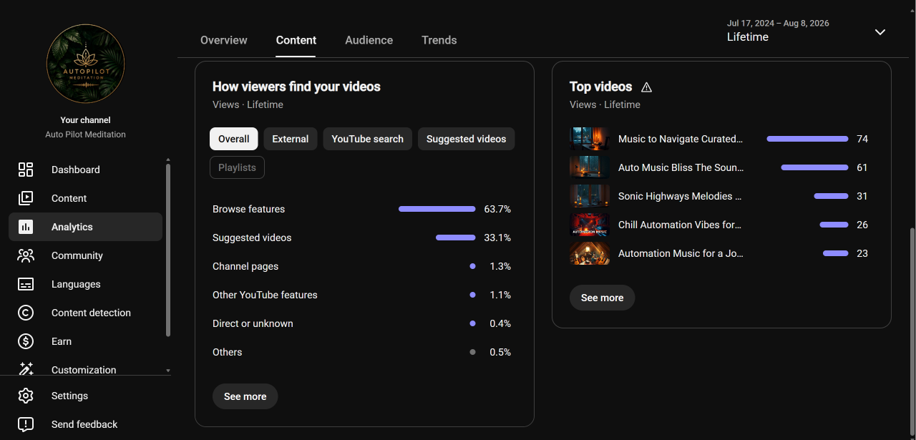Open thumbnail of Chill Automation Vibes video
The width and height of the screenshot is (916, 440).
590,225
